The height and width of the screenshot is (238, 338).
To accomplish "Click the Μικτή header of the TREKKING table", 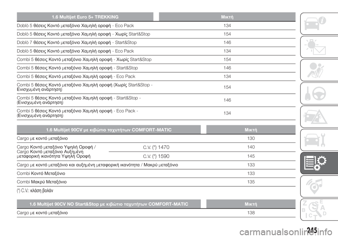I will click(x=227, y=17).
